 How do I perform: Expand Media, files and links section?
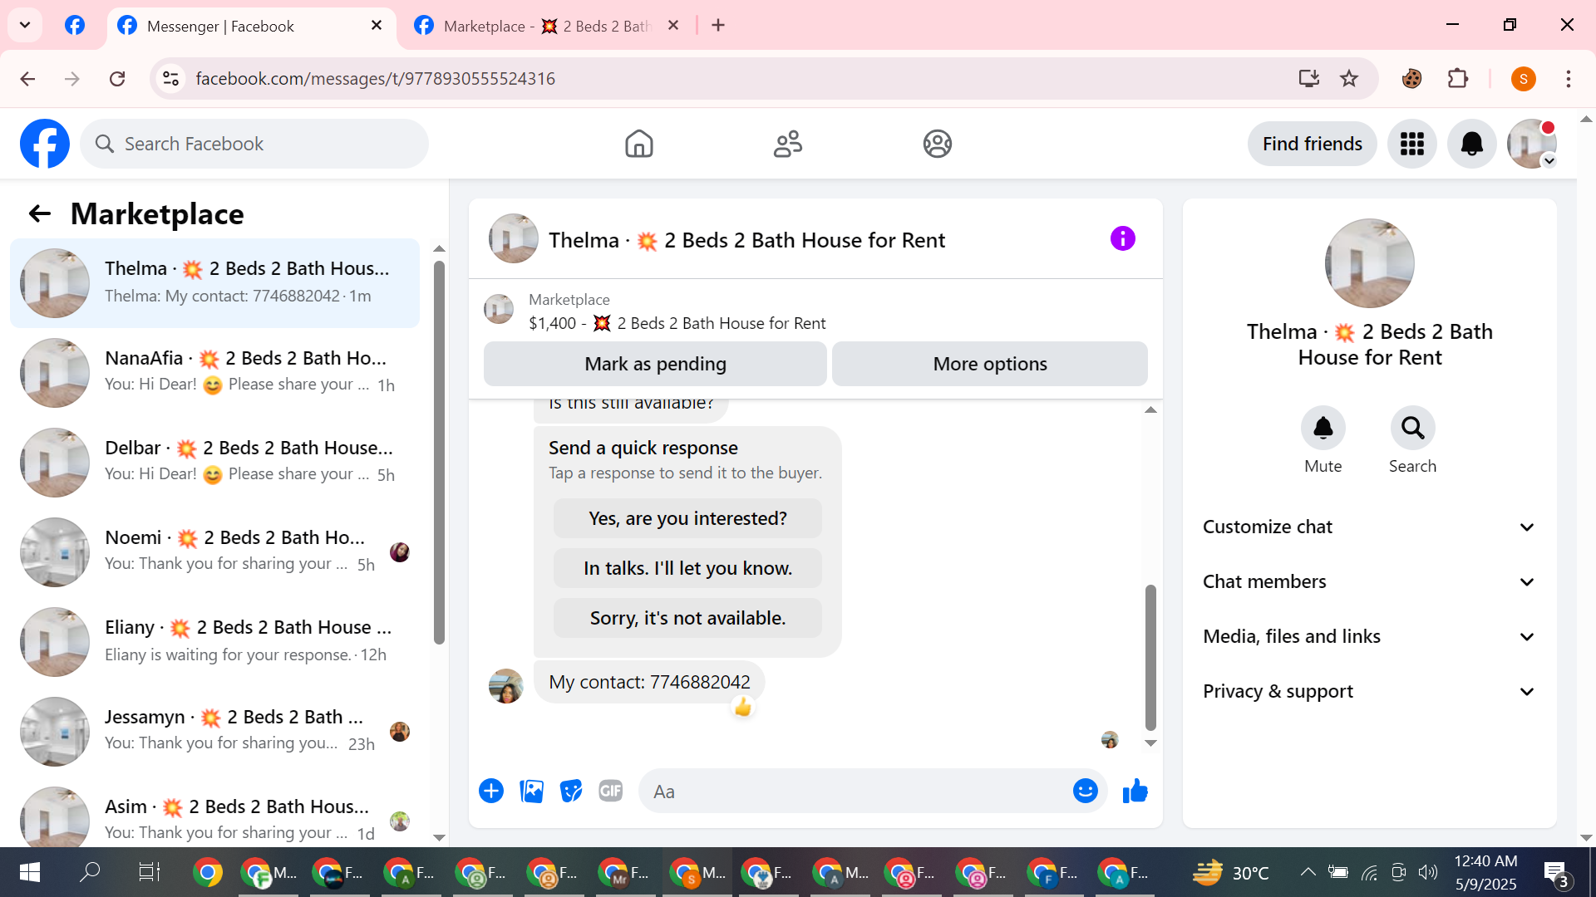1369,636
